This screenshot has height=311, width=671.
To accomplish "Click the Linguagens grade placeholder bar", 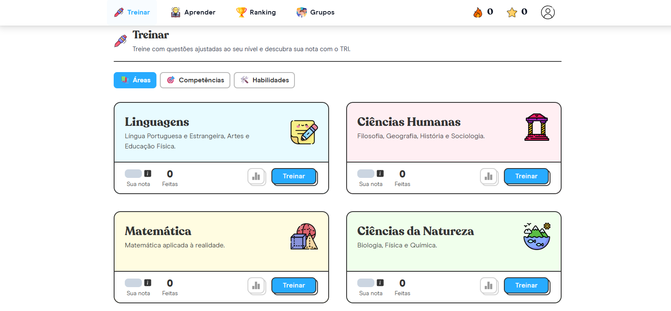I will point(133,174).
